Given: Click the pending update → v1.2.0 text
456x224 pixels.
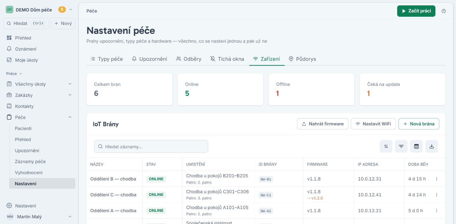Looking at the screenshot, I should (315, 198).
